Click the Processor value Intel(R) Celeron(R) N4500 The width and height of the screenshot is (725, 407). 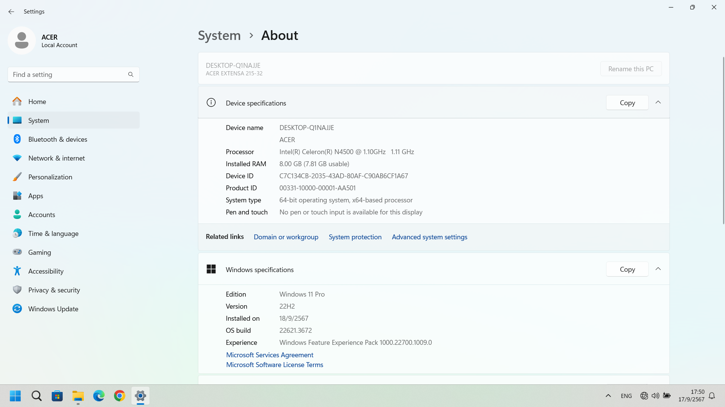coord(347,152)
